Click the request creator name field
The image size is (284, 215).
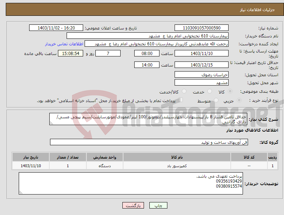click(x=157, y=44)
